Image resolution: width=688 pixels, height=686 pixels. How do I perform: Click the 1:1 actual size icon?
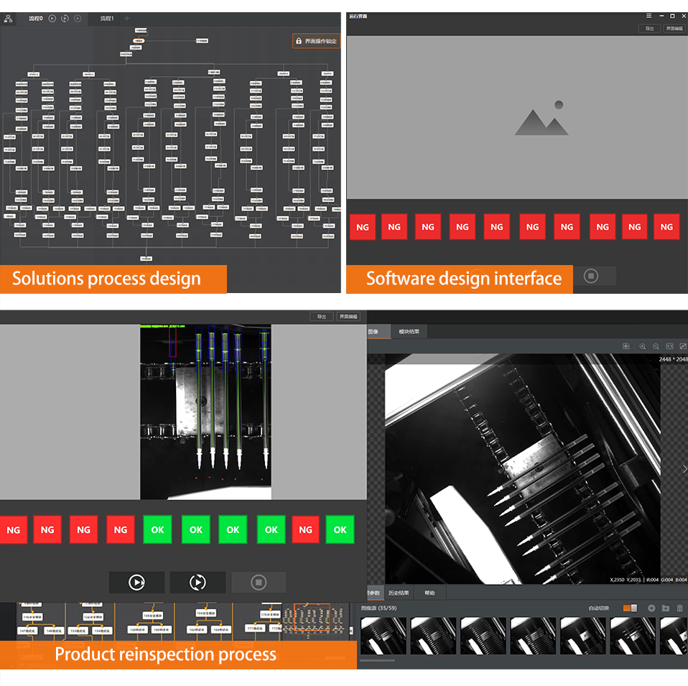(x=669, y=346)
